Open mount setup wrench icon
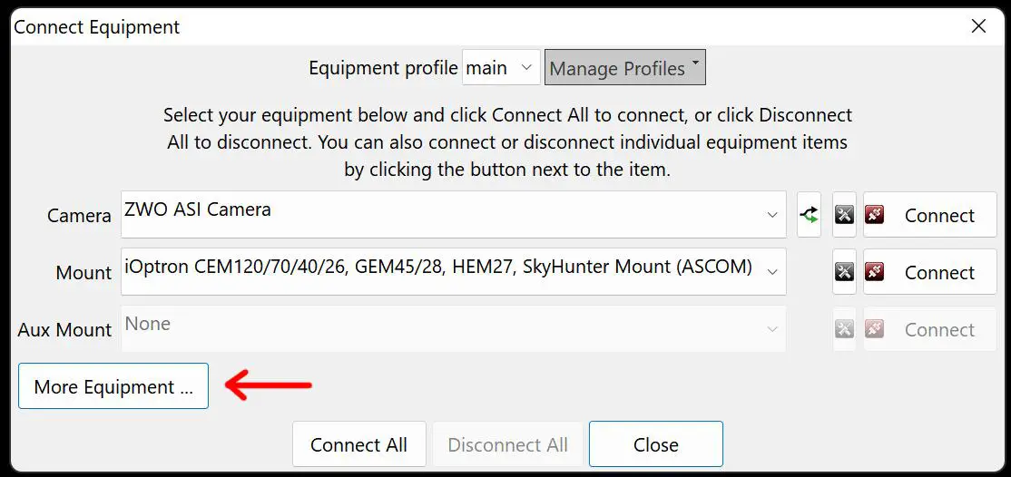This screenshot has width=1011, height=477. pyautogui.click(x=844, y=272)
